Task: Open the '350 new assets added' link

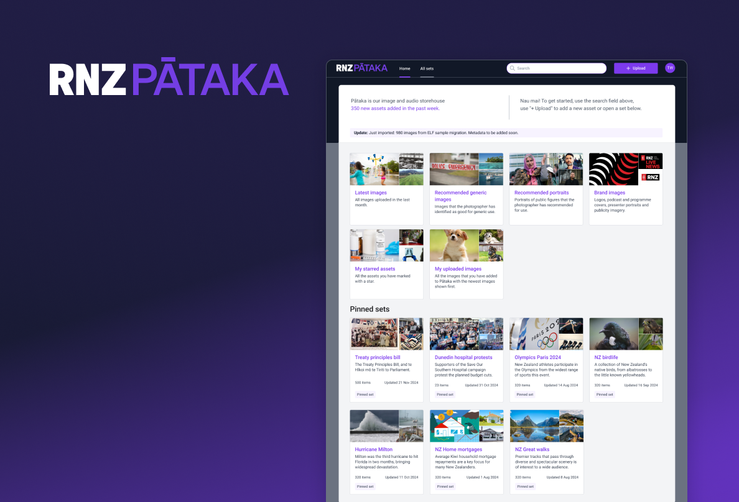Action: pos(394,107)
